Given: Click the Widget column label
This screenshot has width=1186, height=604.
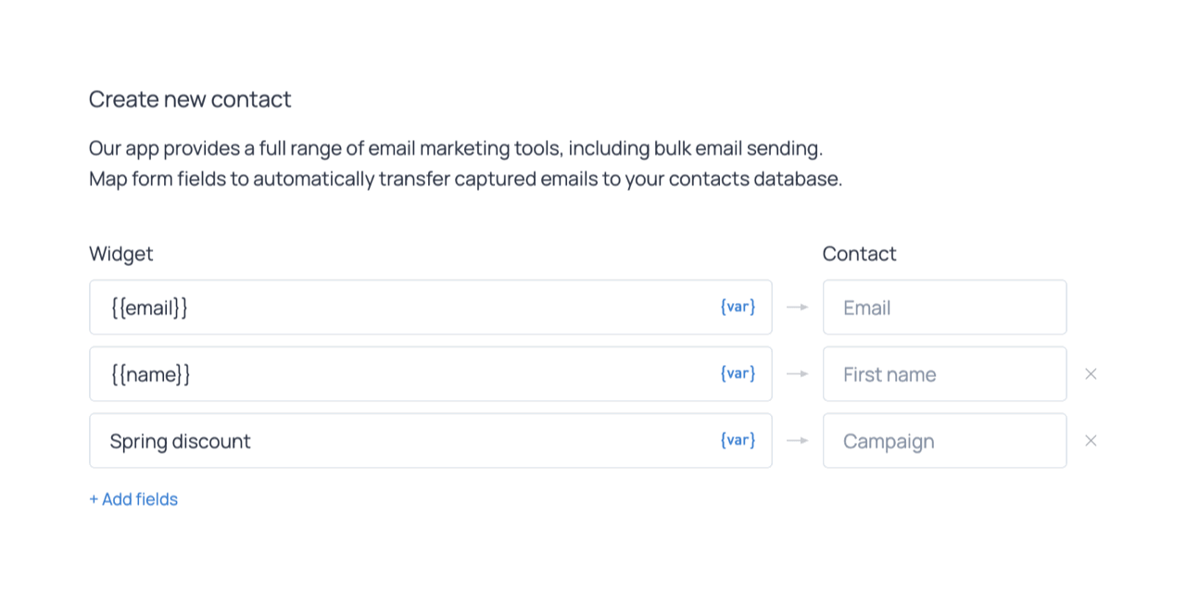Looking at the screenshot, I should (121, 254).
